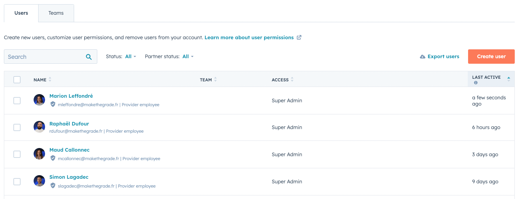Click shield icon next to mcallonnec email
Screen dimensions: 519x199
pyautogui.click(x=53, y=158)
